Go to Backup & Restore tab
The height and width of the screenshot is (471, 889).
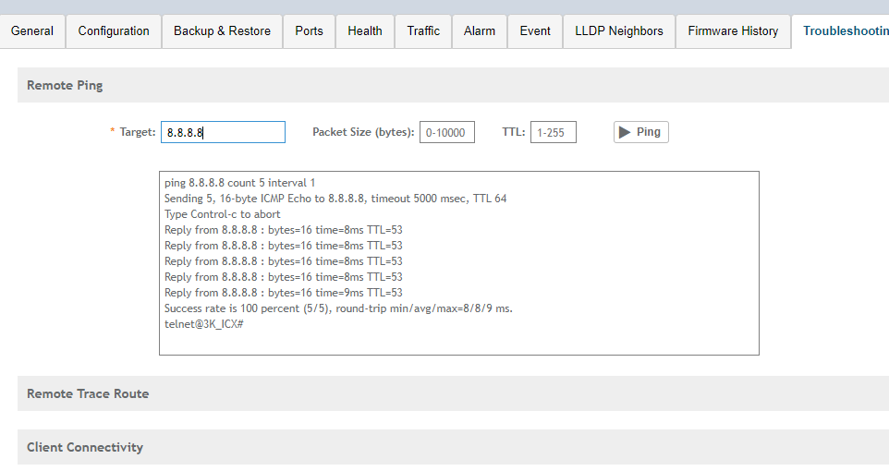(222, 31)
